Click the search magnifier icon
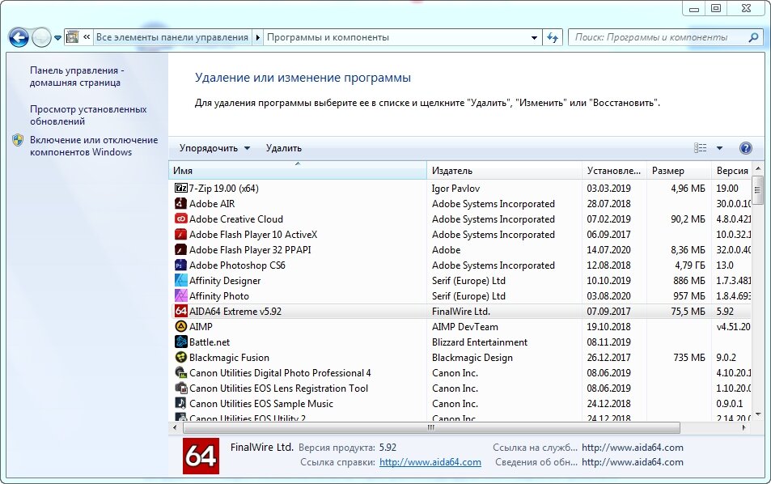The image size is (771, 484). click(x=753, y=37)
